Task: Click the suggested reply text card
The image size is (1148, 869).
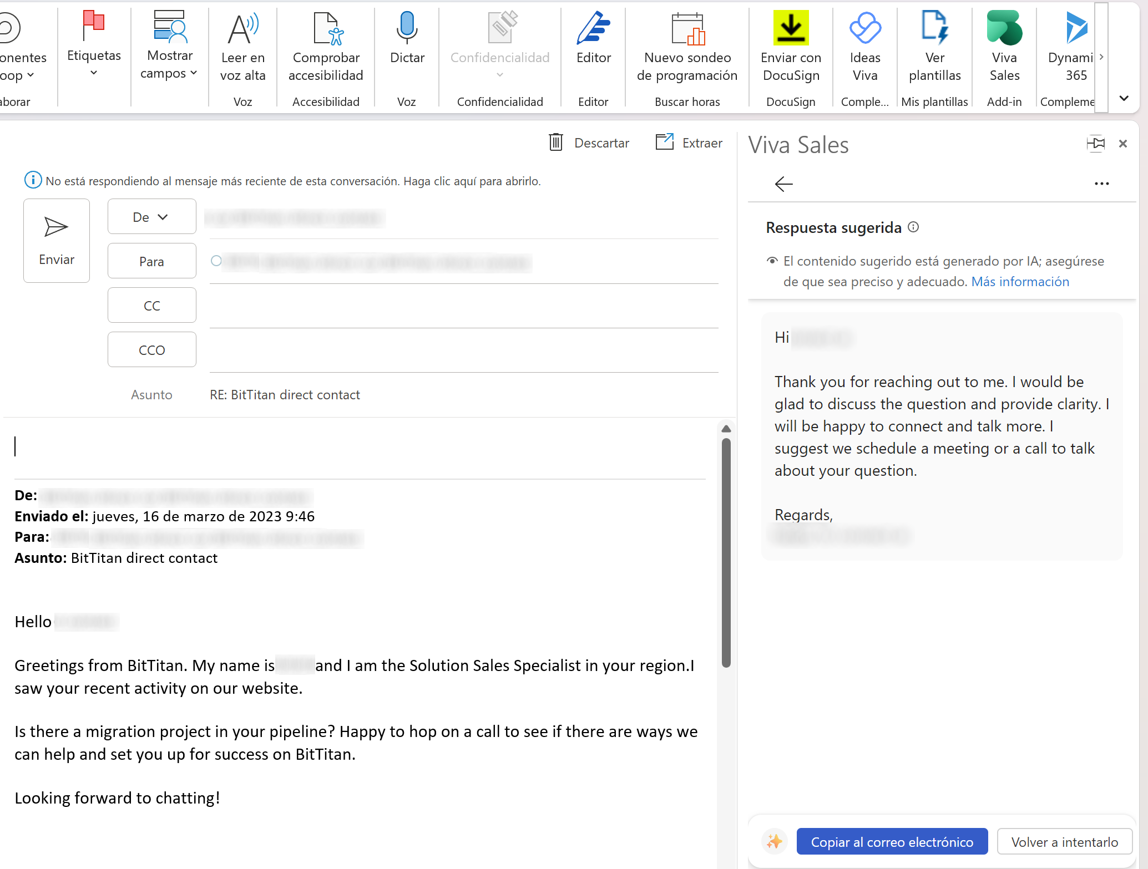Action: point(942,436)
